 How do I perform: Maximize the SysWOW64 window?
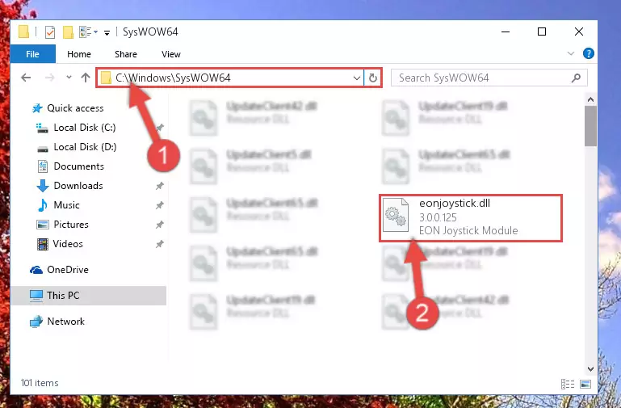[x=542, y=32]
